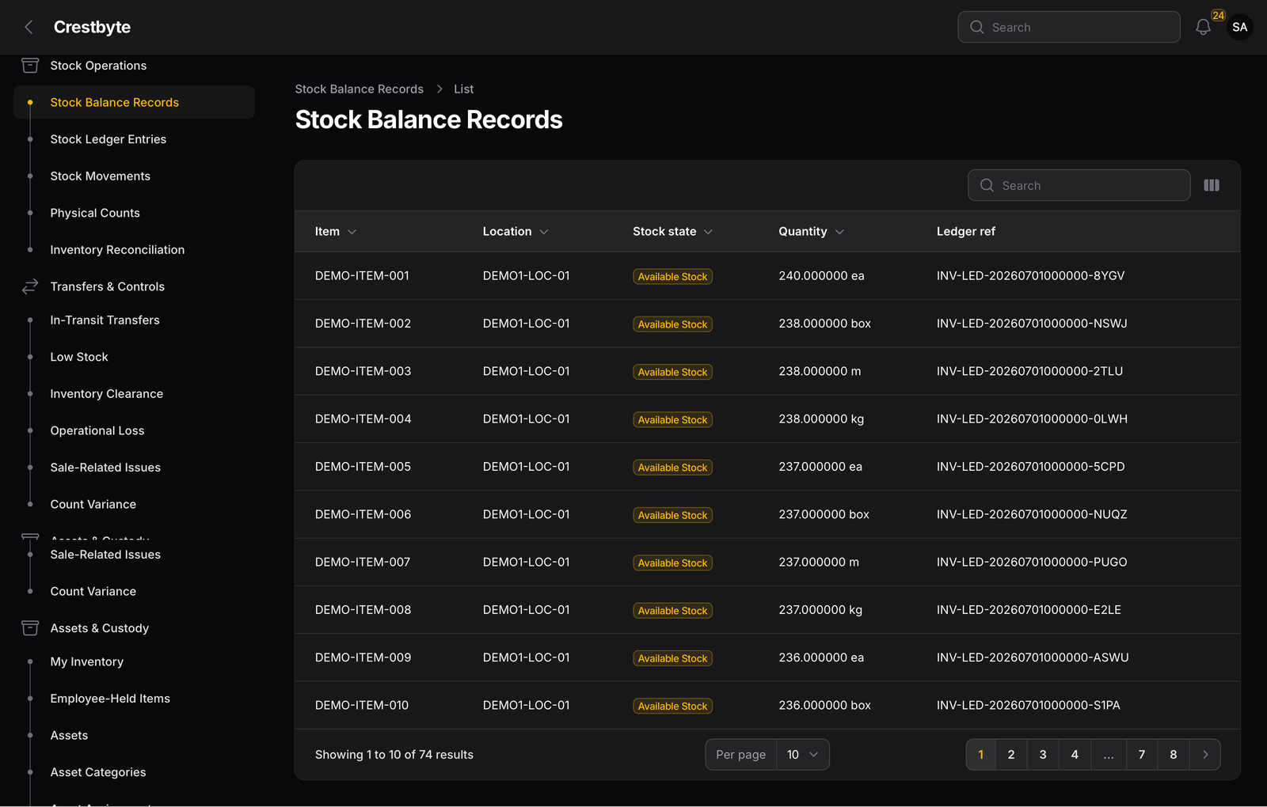The width and height of the screenshot is (1267, 807).
Task: Open Stock Balance Records in sidebar
Action: pos(134,103)
